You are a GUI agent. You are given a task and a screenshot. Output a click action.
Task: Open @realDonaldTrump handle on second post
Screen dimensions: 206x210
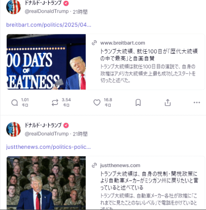click(x=47, y=134)
